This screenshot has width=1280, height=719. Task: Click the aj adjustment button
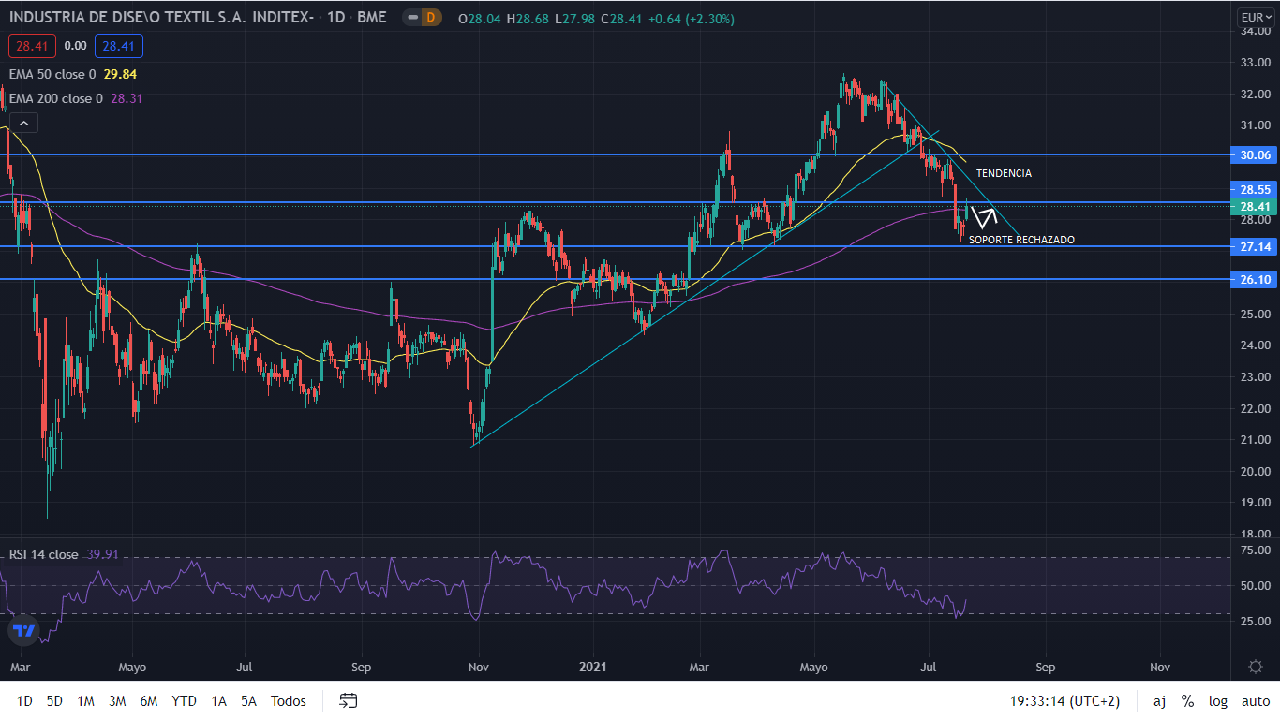[1159, 701]
